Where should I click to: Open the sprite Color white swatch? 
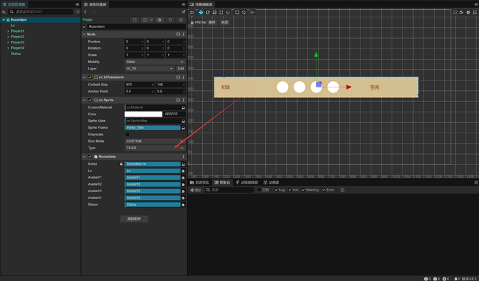pyautogui.click(x=143, y=114)
